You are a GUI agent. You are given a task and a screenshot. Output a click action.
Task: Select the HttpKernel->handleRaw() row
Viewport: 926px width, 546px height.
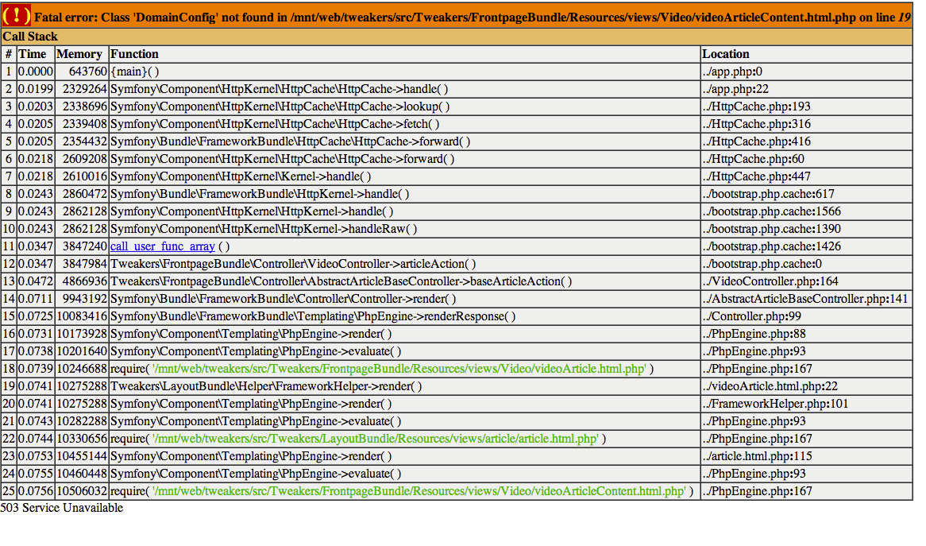pyautogui.click(x=457, y=229)
